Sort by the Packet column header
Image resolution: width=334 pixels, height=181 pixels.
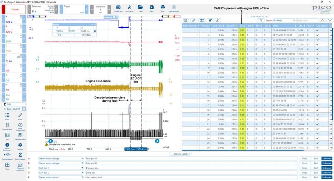click(x=205, y=25)
